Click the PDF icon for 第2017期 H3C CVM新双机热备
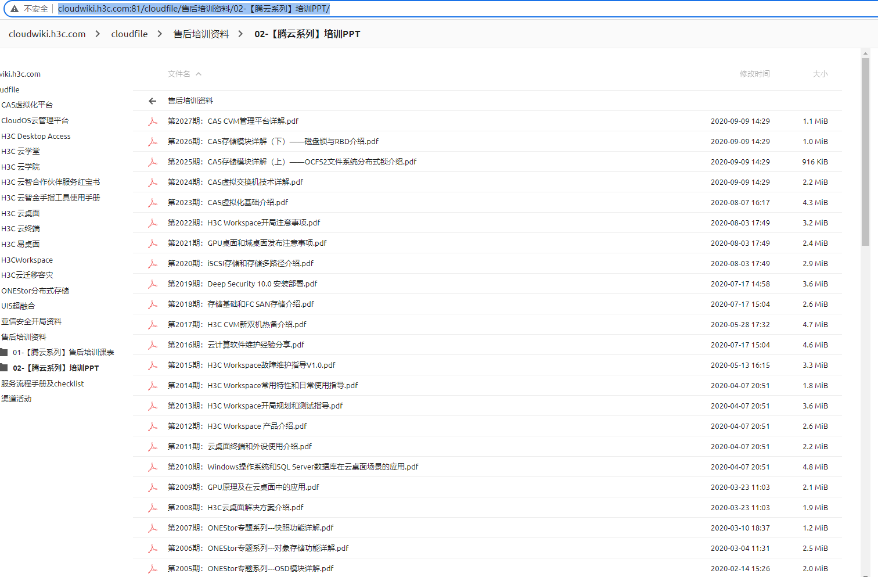 tap(153, 325)
